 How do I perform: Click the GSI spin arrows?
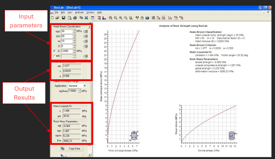[x=74, y=36]
